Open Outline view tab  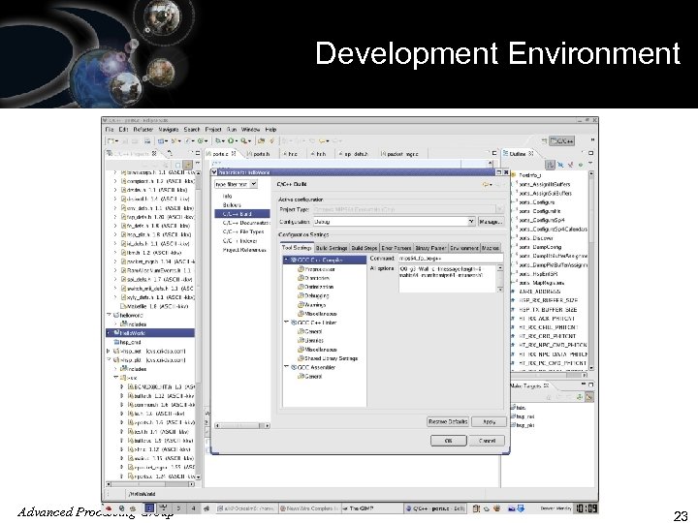point(518,153)
